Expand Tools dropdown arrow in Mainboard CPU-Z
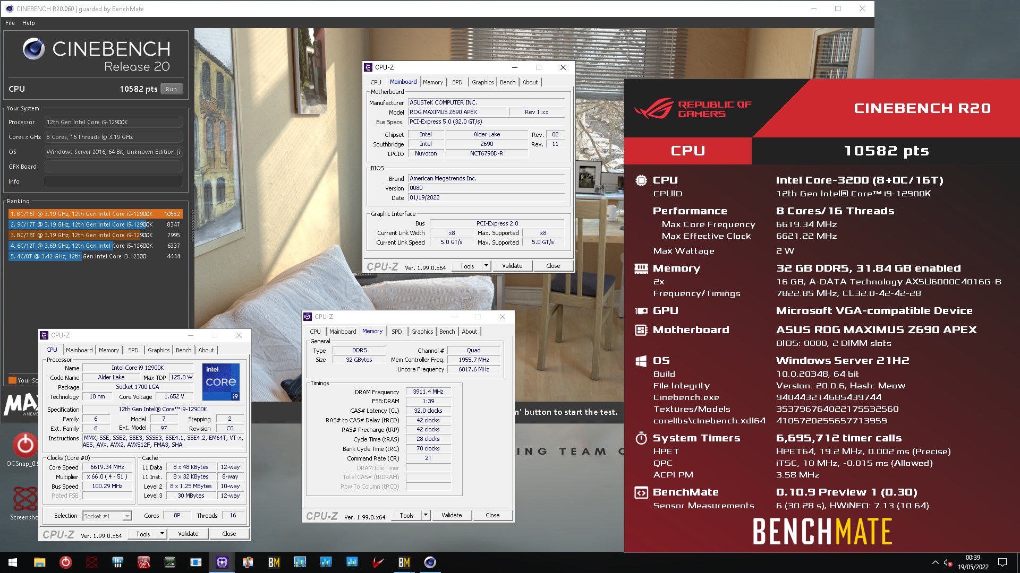The image size is (1020, 573). pos(486,266)
